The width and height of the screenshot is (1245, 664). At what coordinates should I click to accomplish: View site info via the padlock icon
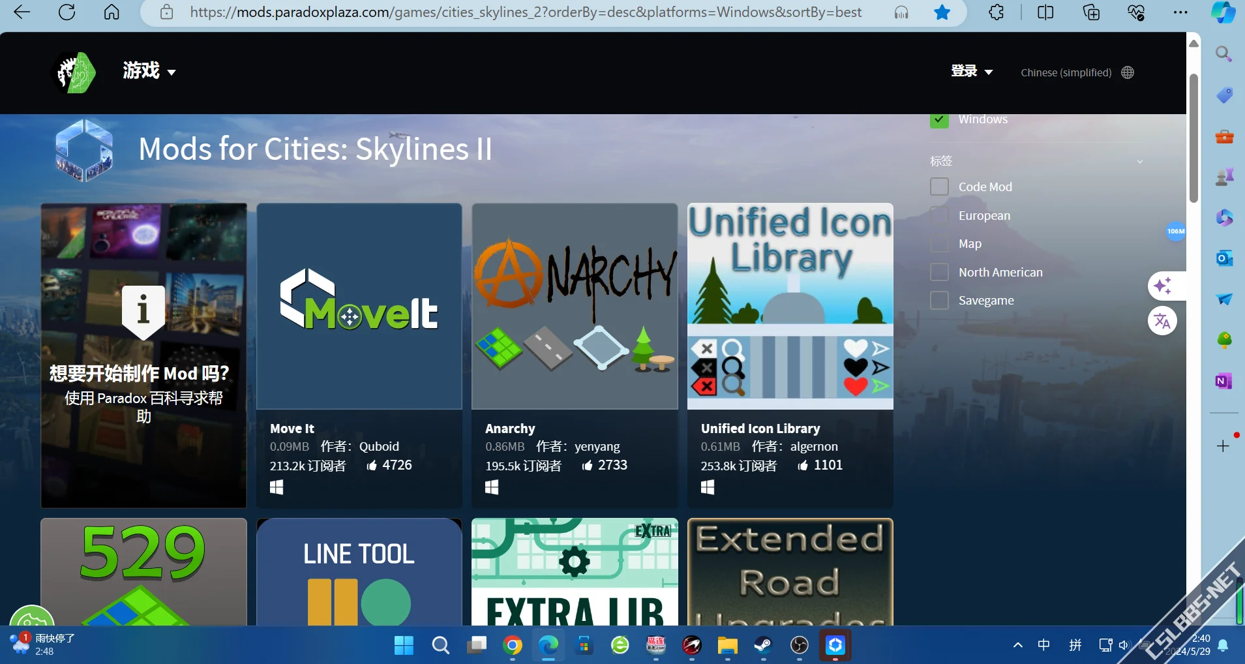[x=167, y=12]
